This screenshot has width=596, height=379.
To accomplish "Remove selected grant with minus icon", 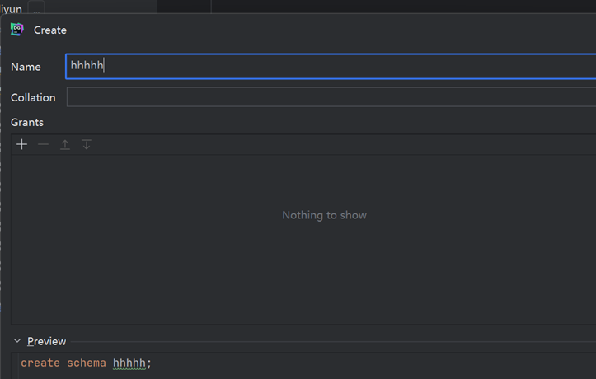I will [x=44, y=144].
